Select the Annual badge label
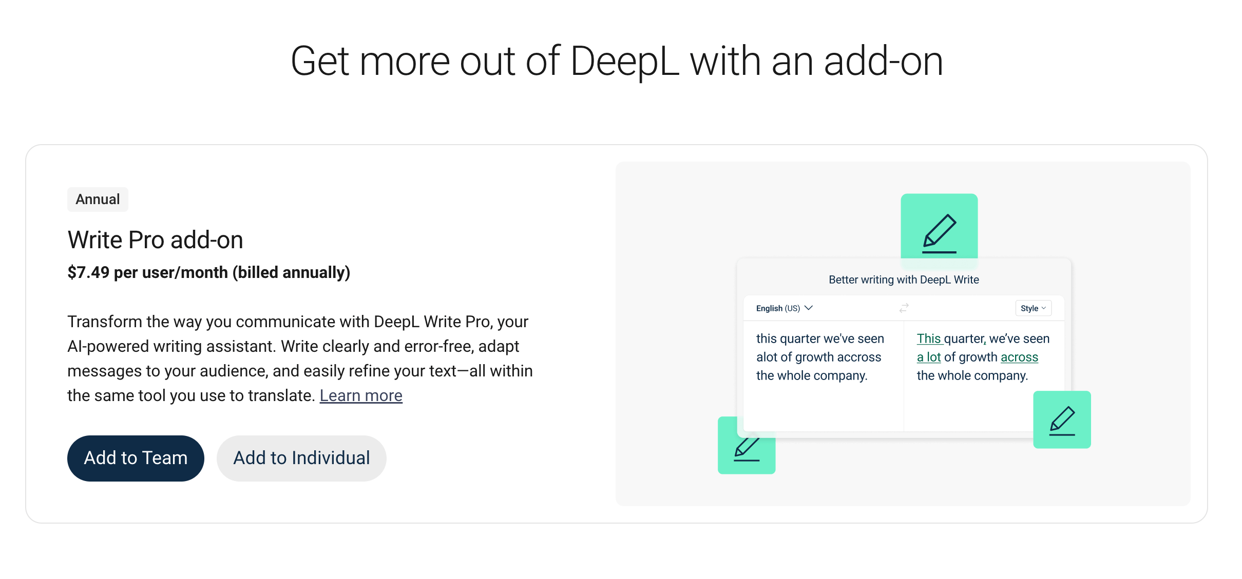The width and height of the screenshot is (1242, 579). point(98,199)
